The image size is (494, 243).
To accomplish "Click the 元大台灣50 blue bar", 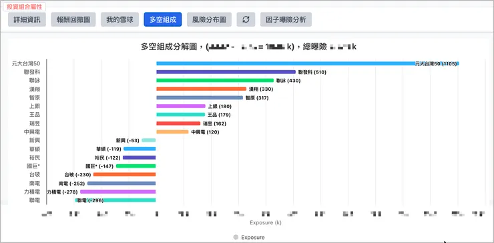I will pyautogui.click(x=308, y=63).
